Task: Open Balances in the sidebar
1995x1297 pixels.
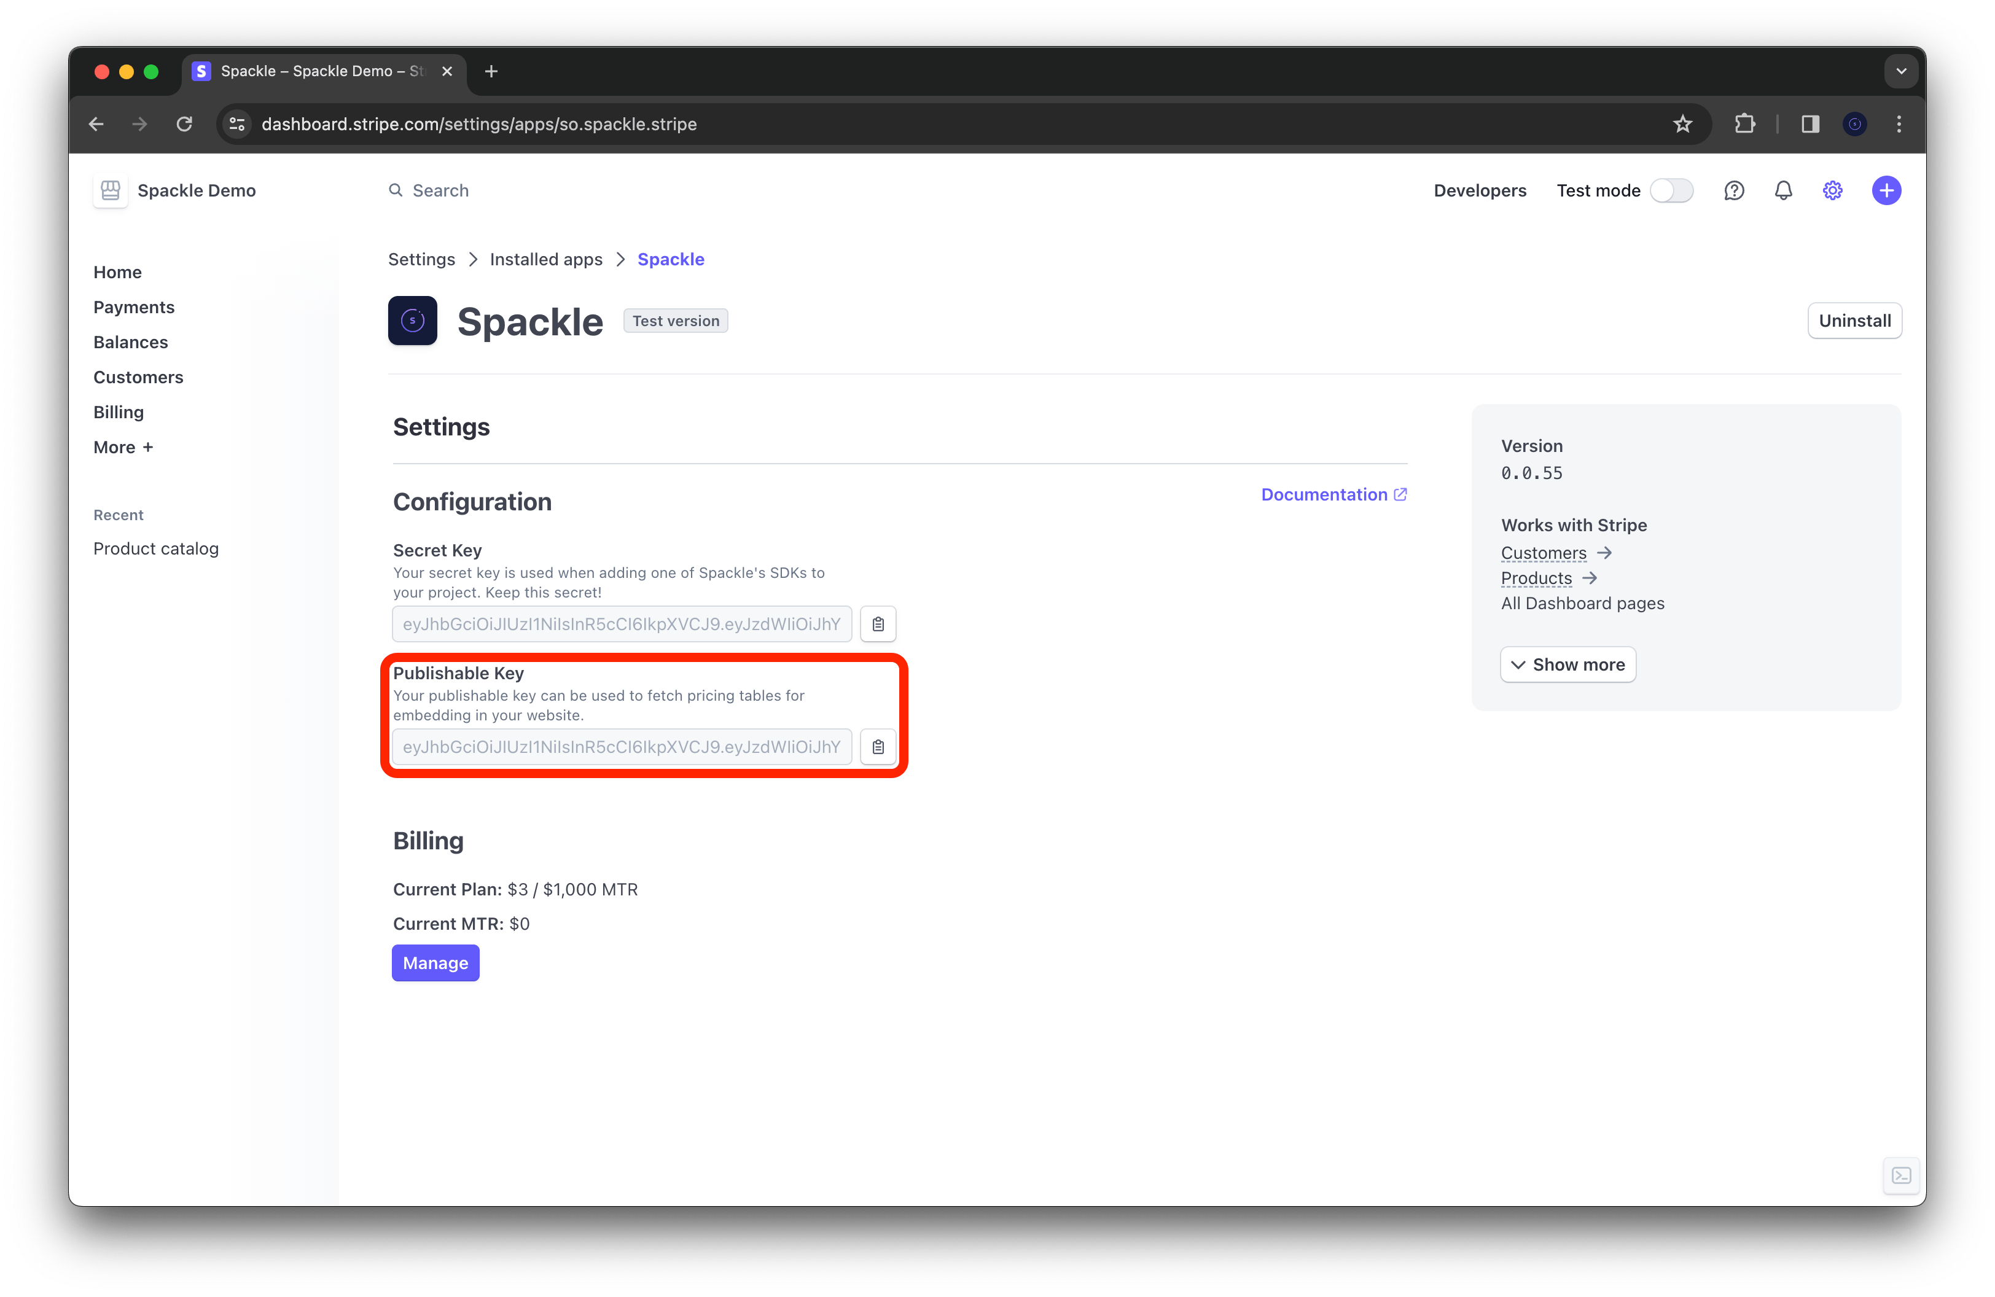Action: [131, 342]
